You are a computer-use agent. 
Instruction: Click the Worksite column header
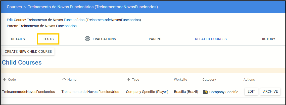(180, 80)
